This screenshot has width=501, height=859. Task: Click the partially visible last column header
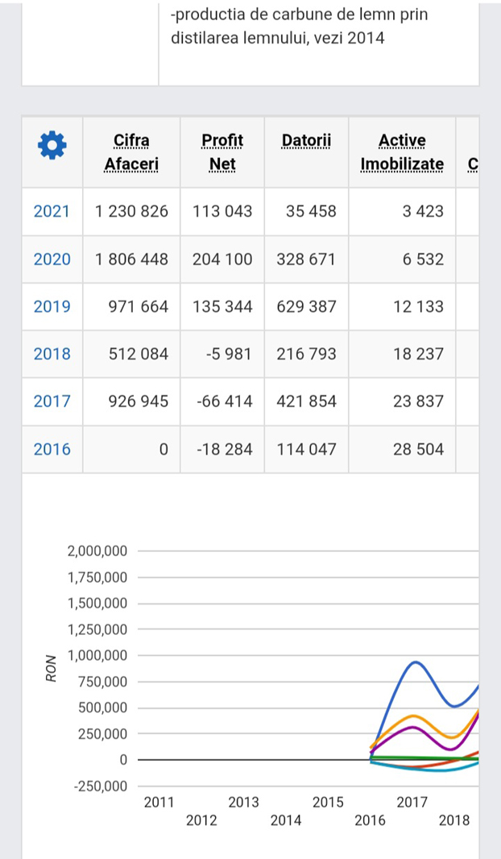(x=471, y=164)
